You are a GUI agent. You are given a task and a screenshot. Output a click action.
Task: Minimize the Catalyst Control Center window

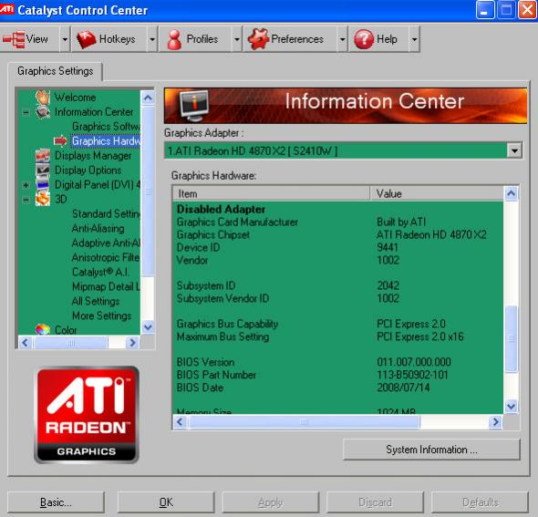pos(485,10)
